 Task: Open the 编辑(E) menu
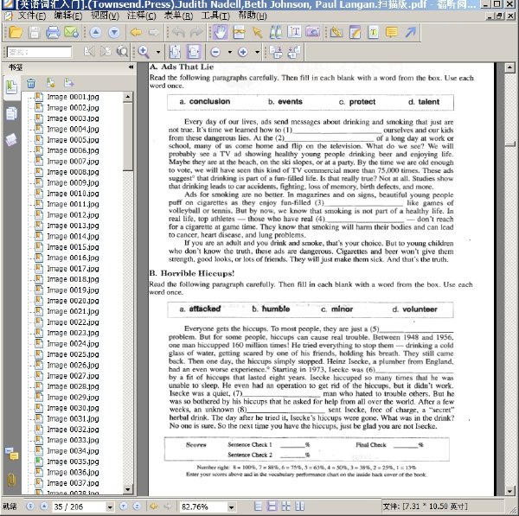[68, 16]
